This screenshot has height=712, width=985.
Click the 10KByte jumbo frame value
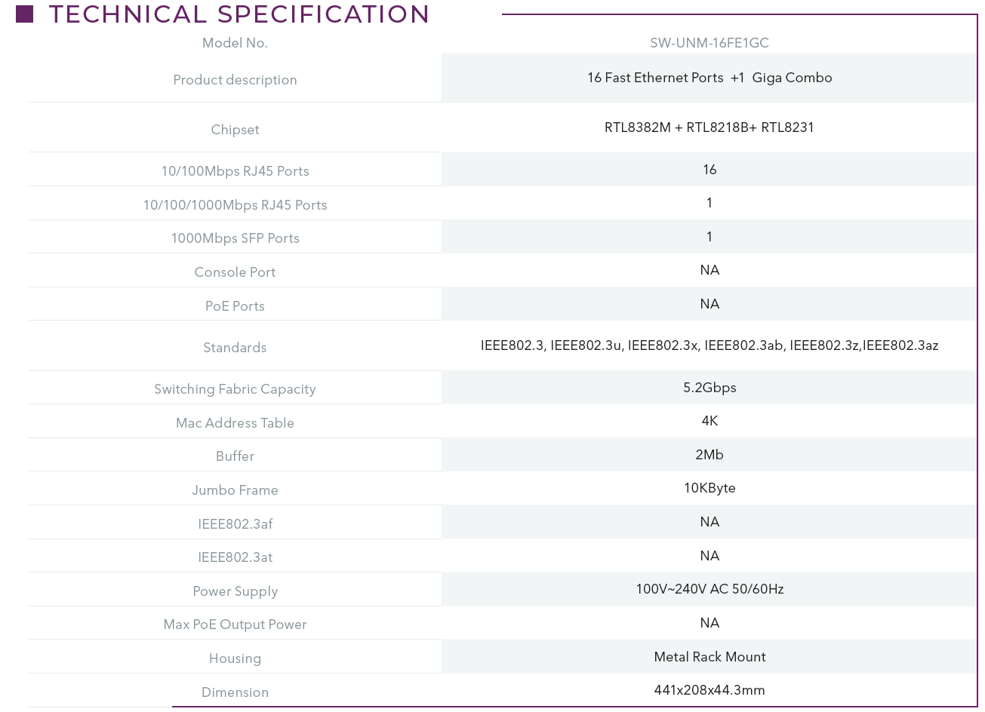pos(710,488)
